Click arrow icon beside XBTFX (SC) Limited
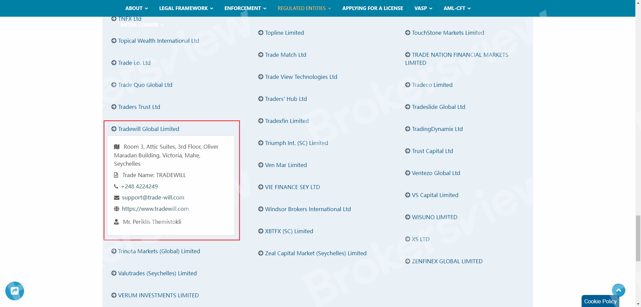The width and height of the screenshot is (641, 307). [x=261, y=231]
